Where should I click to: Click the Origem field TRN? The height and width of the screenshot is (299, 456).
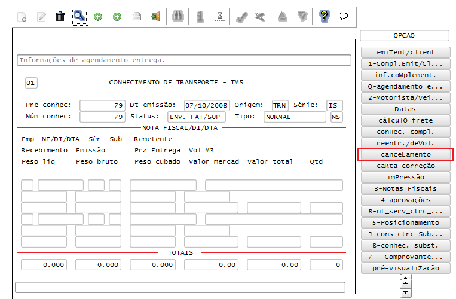pyautogui.click(x=280, y=105)
